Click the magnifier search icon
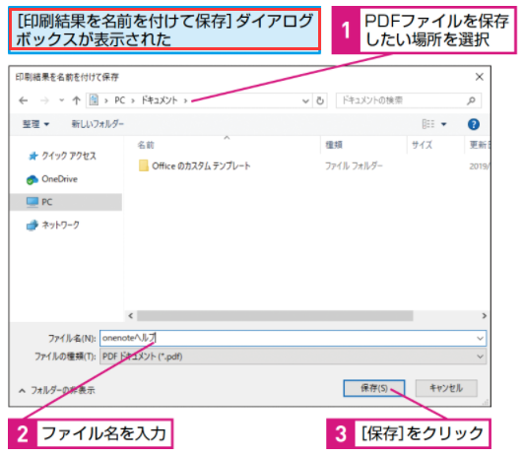This screenshot has height=456, width=523. click(471, 100)
